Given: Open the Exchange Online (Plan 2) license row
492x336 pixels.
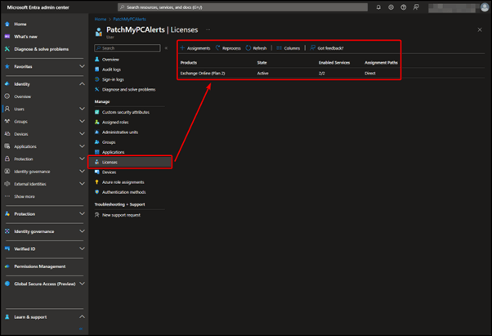Looking at the screenshot, I should 203,74.
